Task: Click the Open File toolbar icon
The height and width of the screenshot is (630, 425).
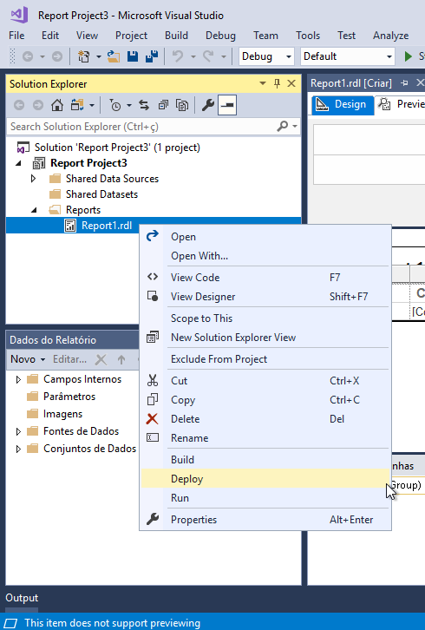Action: [114, 56]
